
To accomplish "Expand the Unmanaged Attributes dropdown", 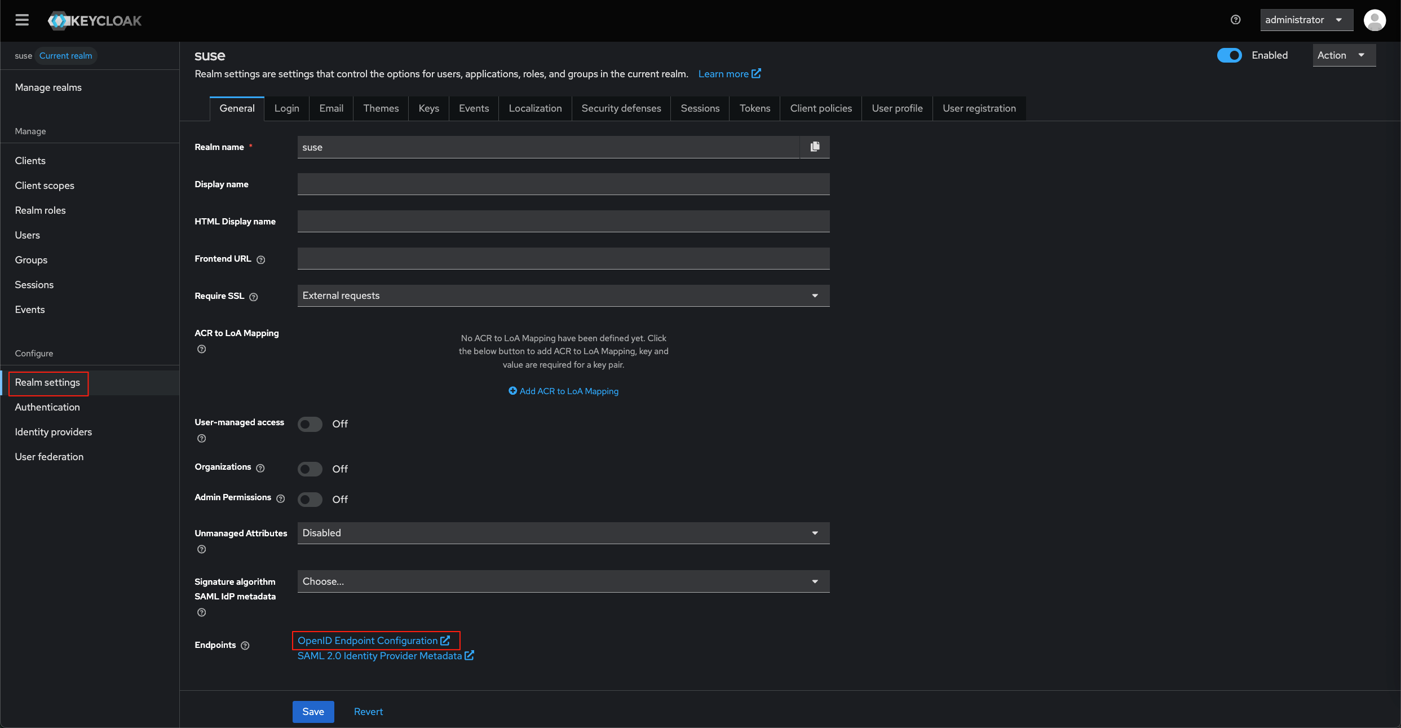I will pyautogui.click(x=563, y=533).
